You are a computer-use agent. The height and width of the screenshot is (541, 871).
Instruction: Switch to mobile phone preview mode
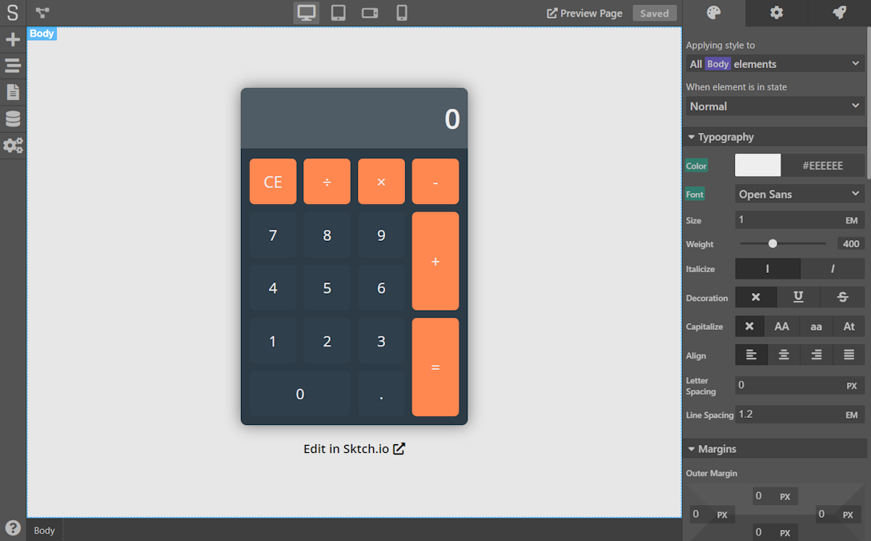point(402,13)
